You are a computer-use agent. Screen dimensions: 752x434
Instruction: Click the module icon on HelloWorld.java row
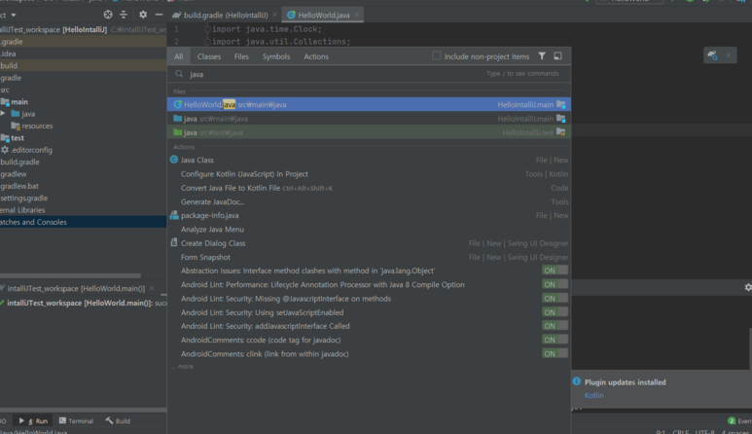pyautogui.click(x=561, y=104)
